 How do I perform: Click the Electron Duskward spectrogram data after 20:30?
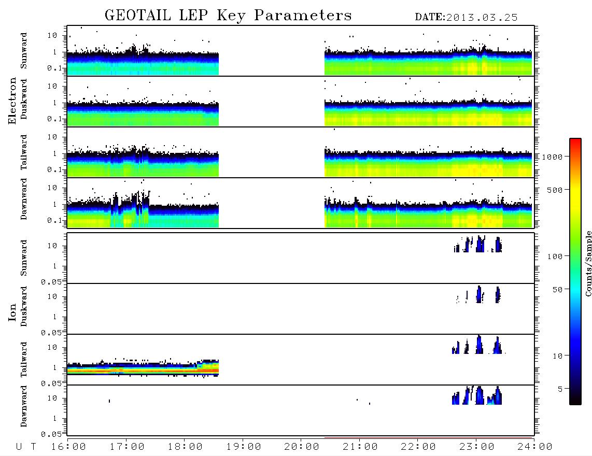[x=428, y=112]
